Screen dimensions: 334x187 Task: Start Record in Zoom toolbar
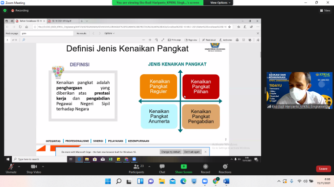pos(205,169)
